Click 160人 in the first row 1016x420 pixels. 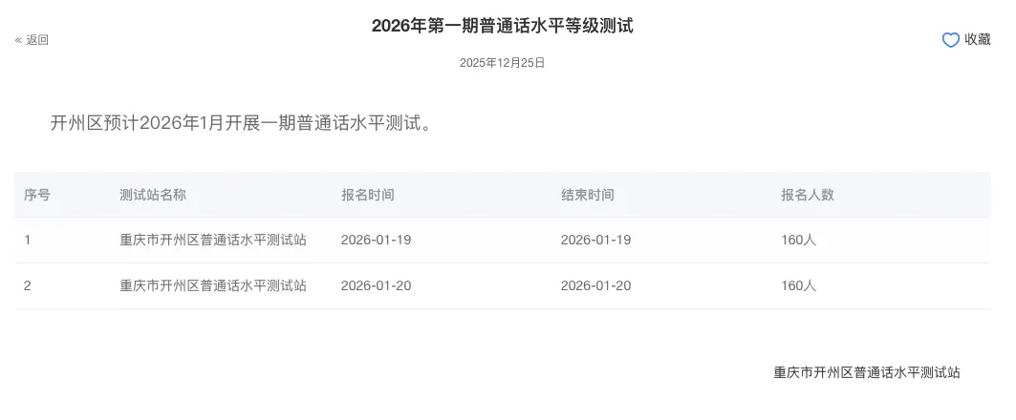click(x=798, y=241)
